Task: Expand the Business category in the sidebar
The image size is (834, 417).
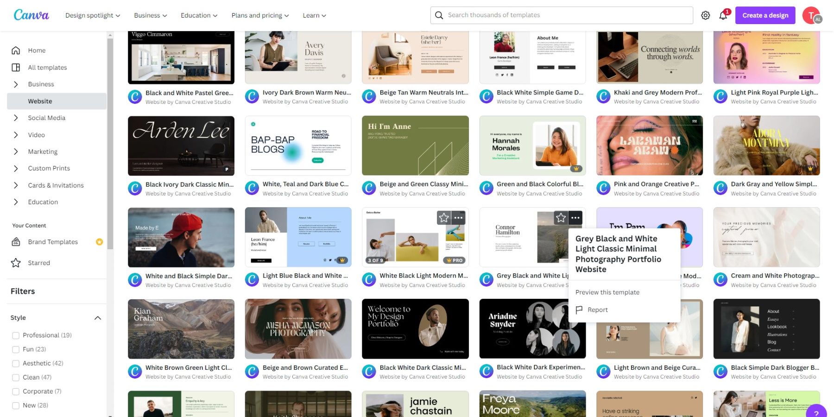Action: pos(15,84)
